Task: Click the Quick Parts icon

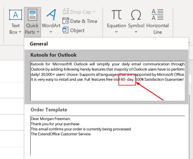Action: pyautogui.click(x=32, y=15)
